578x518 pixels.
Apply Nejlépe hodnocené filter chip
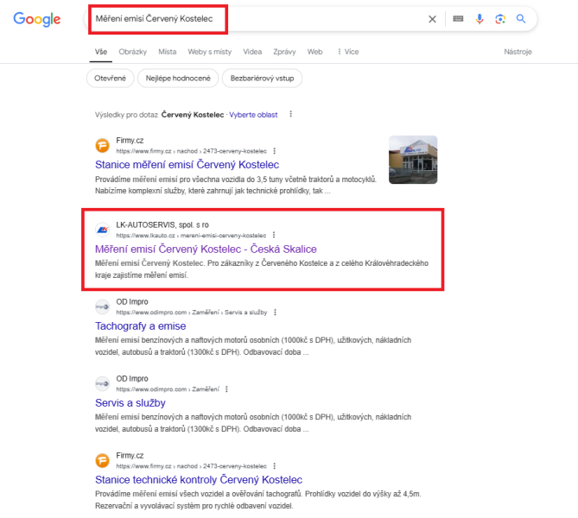click(x=178, y=78)
